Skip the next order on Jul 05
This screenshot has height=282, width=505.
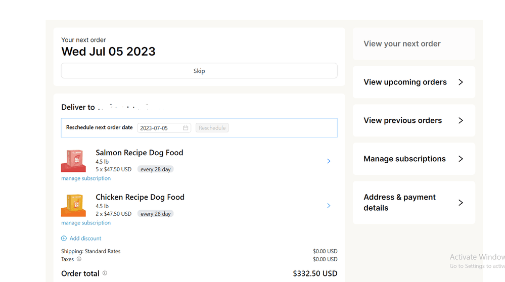point(199,71)
